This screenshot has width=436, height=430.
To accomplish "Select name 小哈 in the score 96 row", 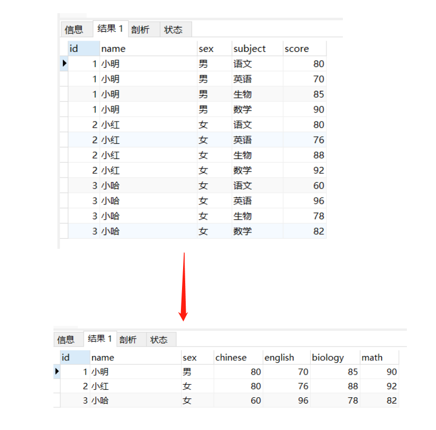I will pos(149,201).
